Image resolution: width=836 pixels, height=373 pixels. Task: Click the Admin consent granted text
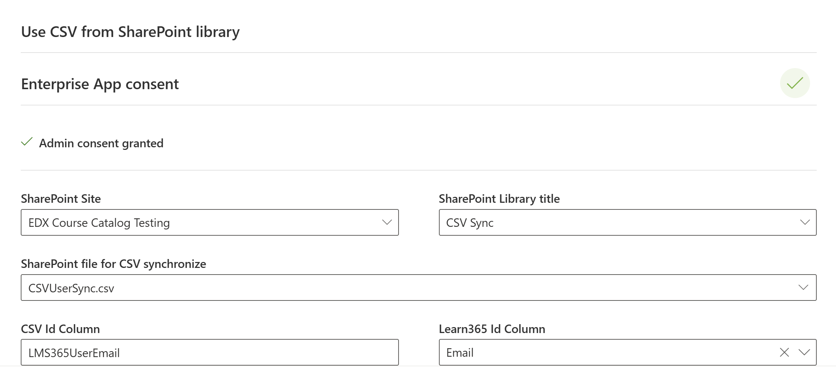pos(101,143)
